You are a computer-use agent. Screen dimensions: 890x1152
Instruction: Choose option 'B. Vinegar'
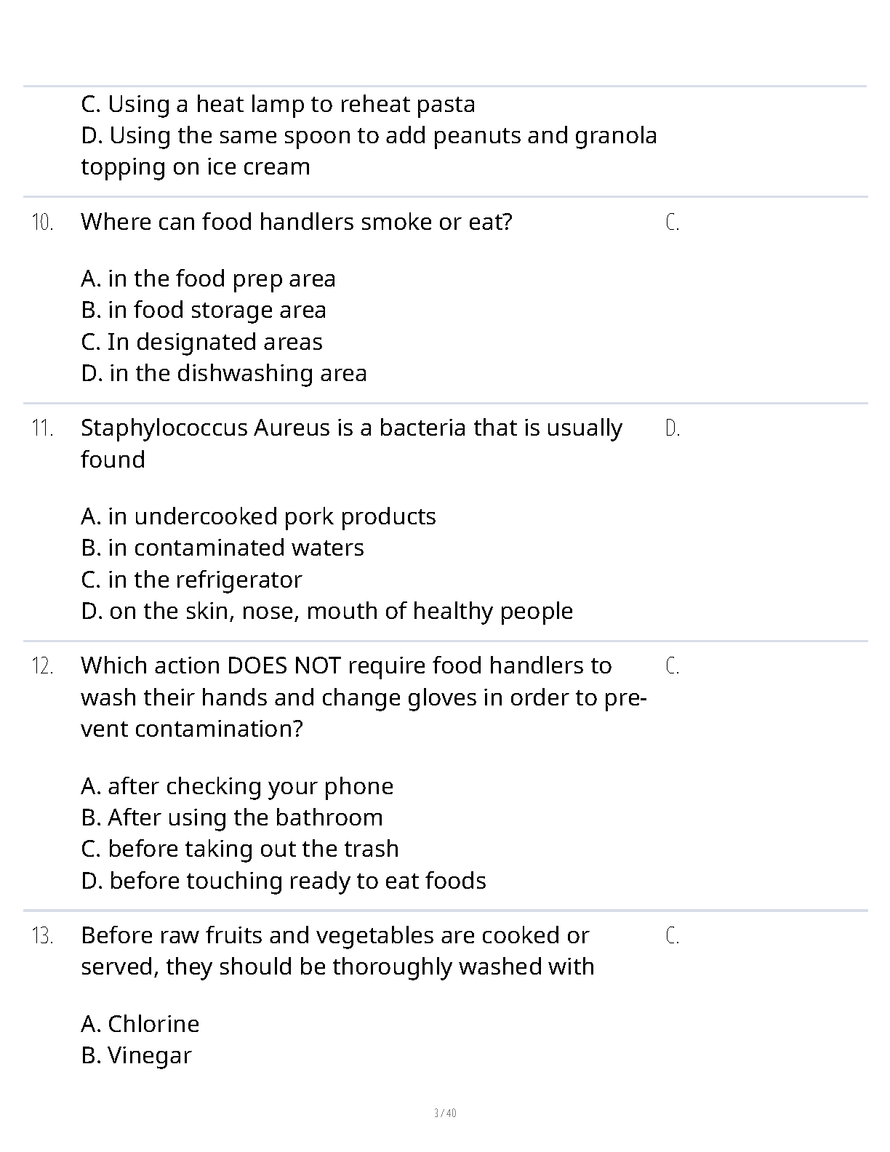click(x=136, y=1055)
